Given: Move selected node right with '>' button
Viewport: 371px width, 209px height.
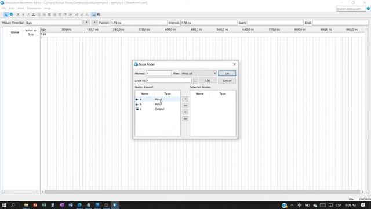Looking at the screenshot, I should pyautogui.click(x=185, y=99).
